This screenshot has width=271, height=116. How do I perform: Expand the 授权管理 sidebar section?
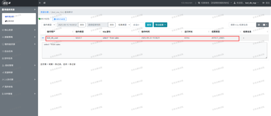(19, 65)
